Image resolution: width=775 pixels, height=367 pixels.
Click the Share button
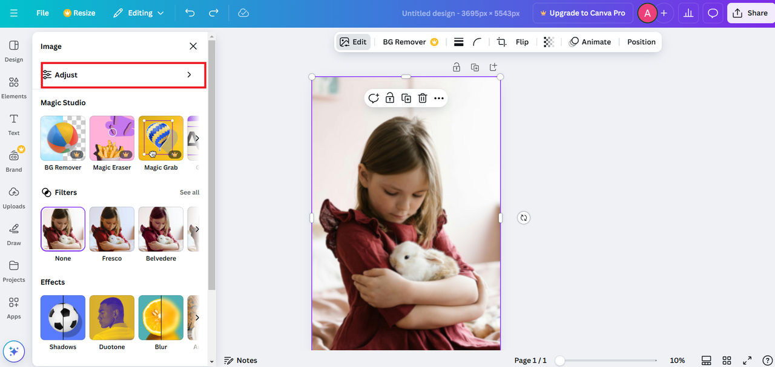coord(750,13)
